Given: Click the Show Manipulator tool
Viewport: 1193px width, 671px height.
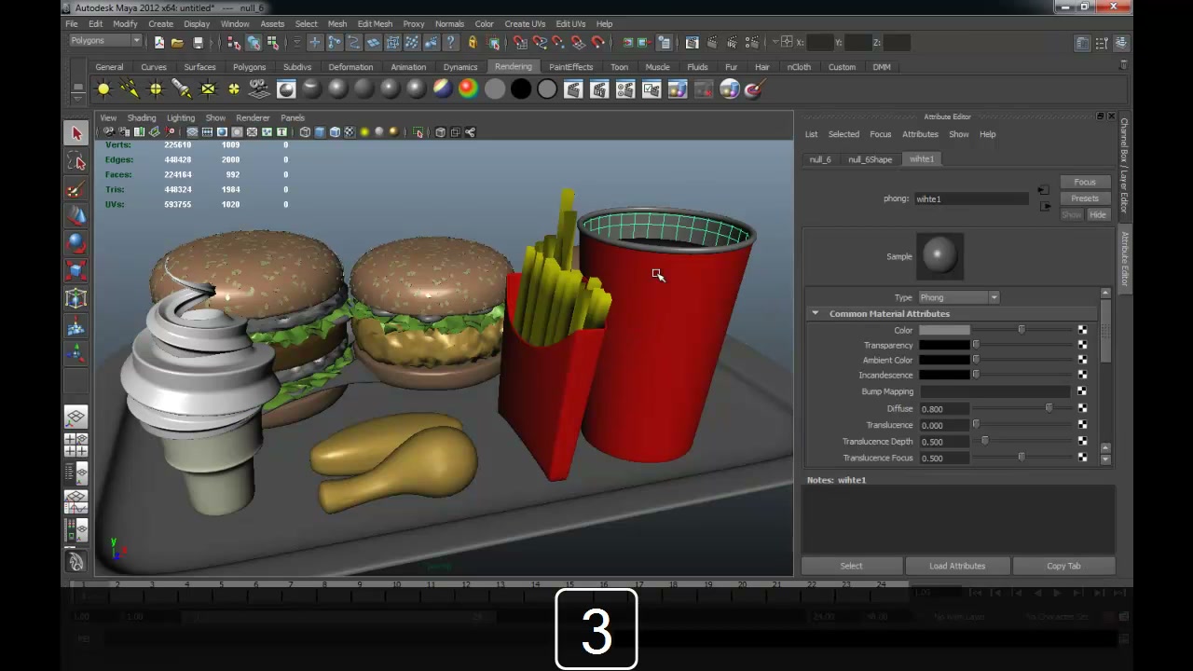Looking at the screenshot, I should point(76,353).
